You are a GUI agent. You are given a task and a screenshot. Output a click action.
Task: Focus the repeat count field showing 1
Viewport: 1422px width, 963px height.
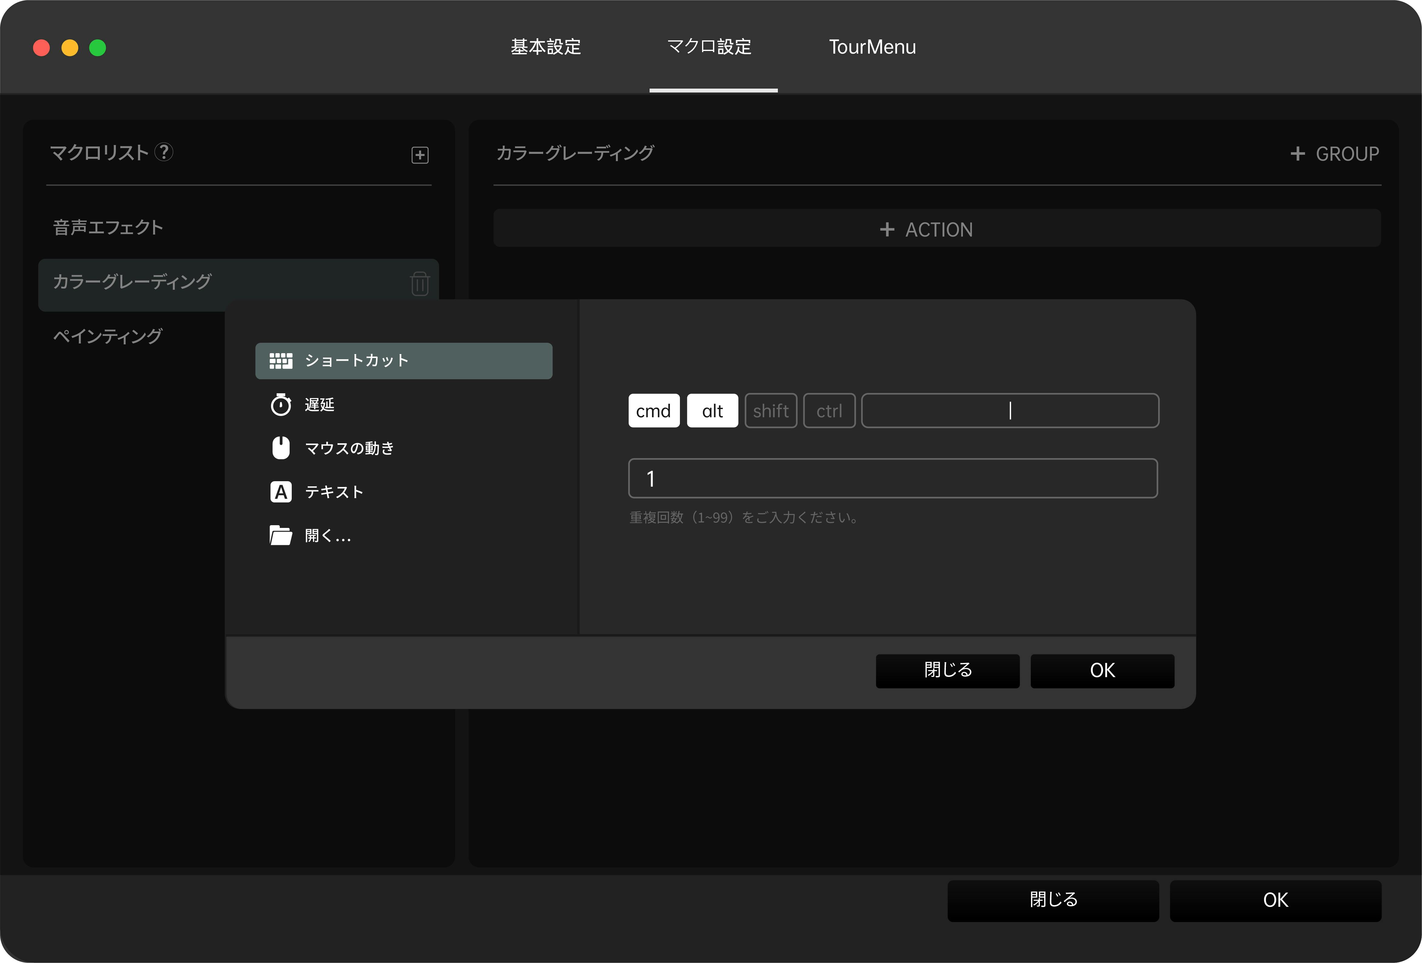tap(893, 478)
